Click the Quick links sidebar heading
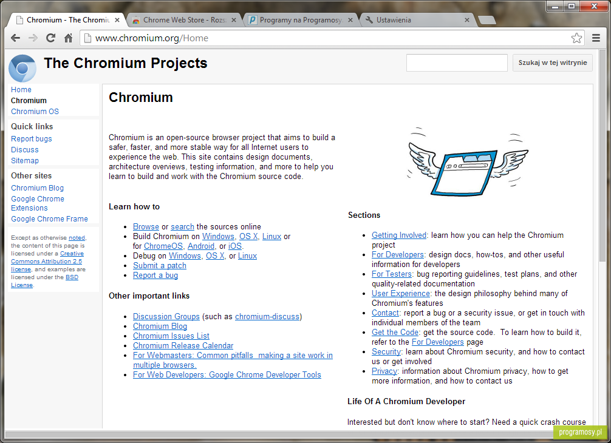 tap(32, 126)
